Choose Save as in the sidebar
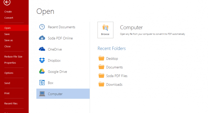This screenshot has height=113, width=208. pos(8,40)
